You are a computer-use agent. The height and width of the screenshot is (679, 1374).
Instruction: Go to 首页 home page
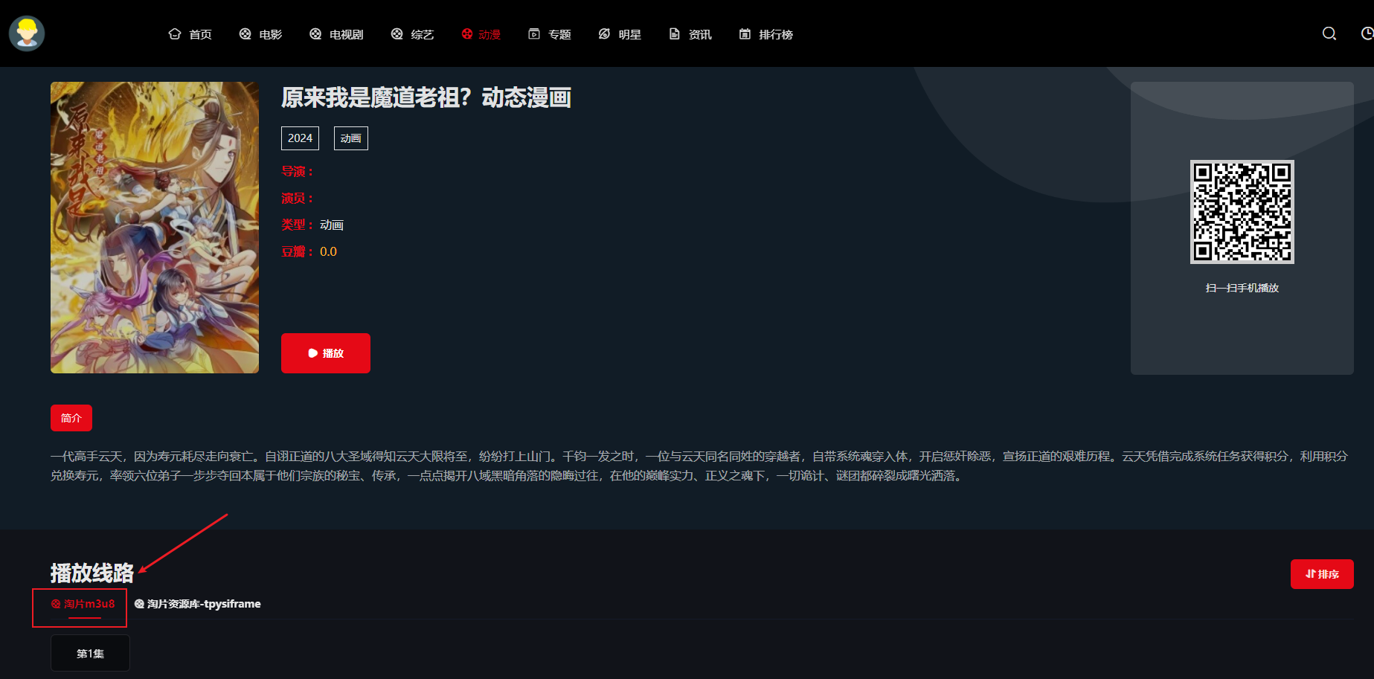coord(190,34)
